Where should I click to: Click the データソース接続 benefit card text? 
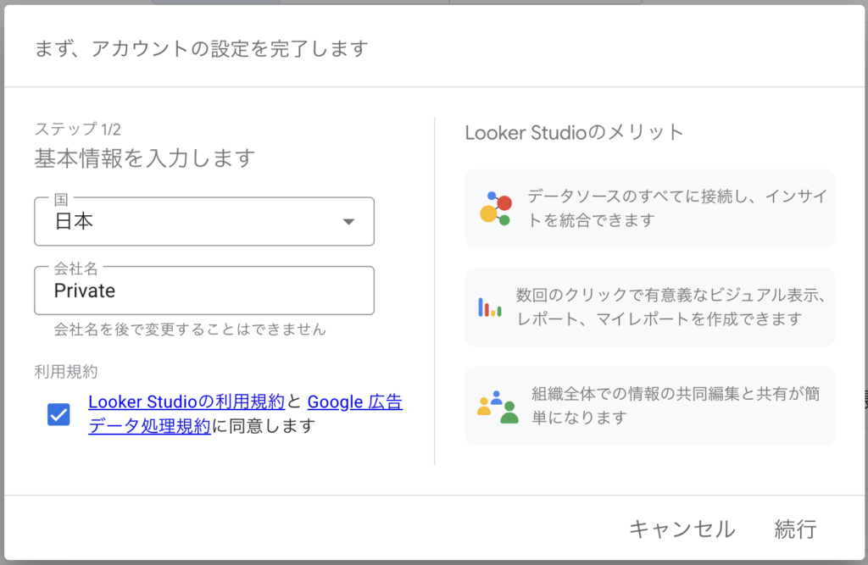676,208
